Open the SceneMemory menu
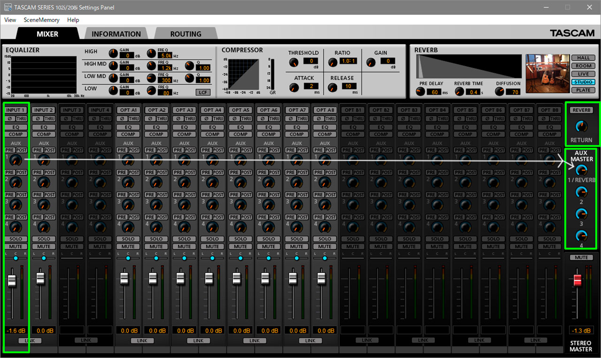 point(41,20)
